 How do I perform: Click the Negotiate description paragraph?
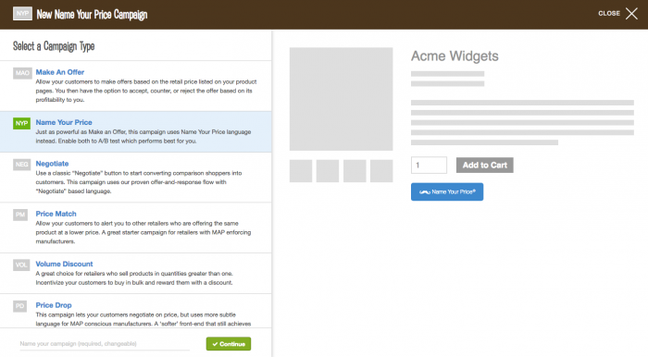(x=139, y=182)
